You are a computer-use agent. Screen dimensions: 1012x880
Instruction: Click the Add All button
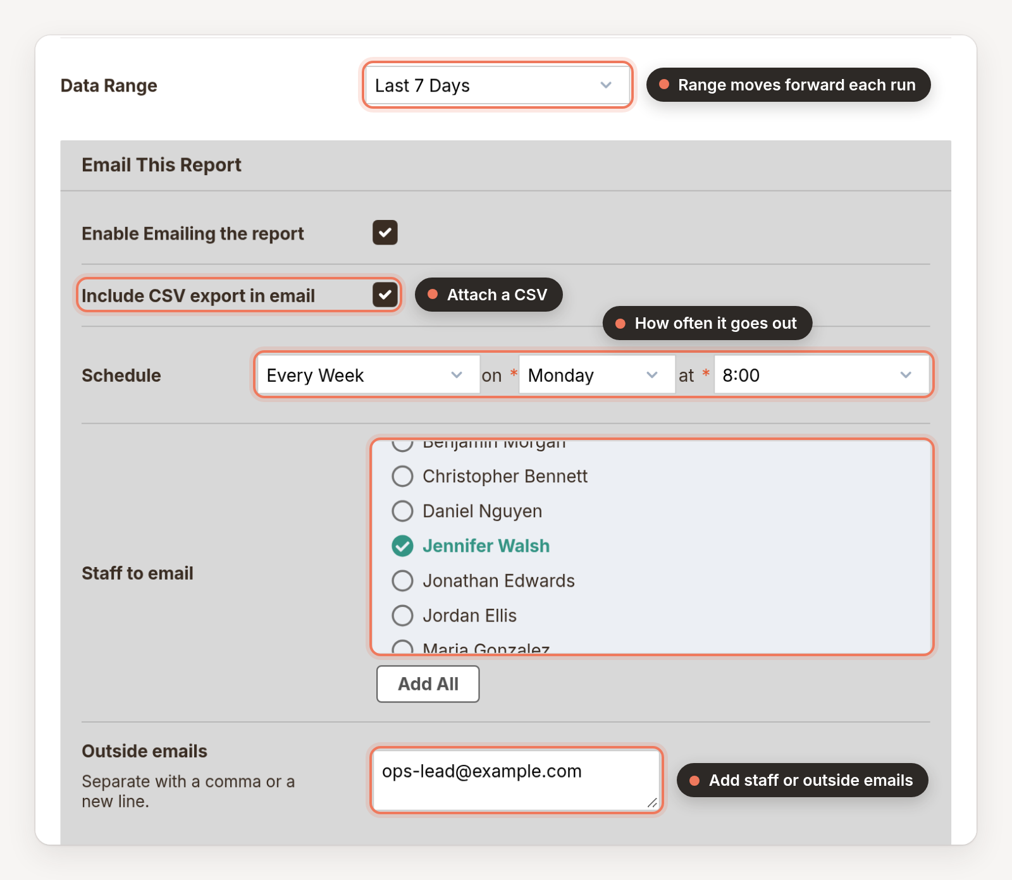[428, 683]
